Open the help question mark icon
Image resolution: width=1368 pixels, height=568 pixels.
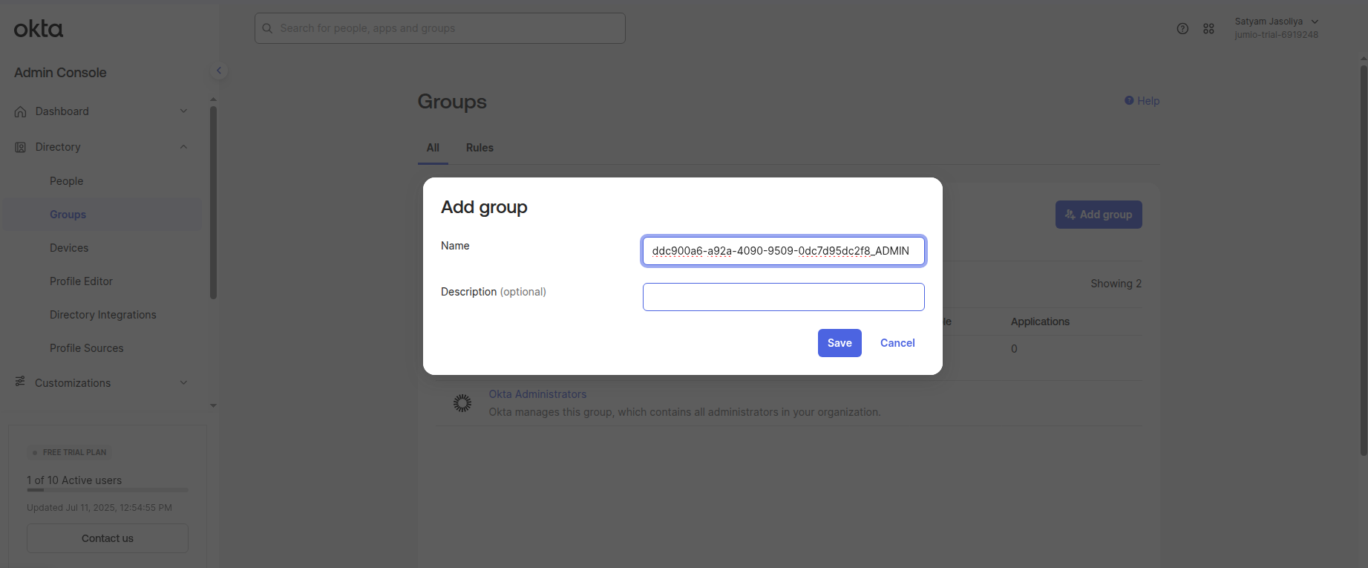pyautogui.click(x=1182, y=28)
